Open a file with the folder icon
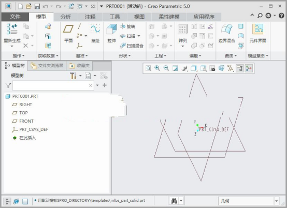Screen dimensions: 287x208 pyautogui.click(x=28, y=6)
